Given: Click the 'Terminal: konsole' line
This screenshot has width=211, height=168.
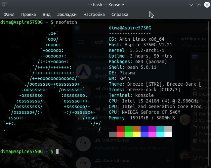Looking at the screenshot, I should [x=131, y=95].
